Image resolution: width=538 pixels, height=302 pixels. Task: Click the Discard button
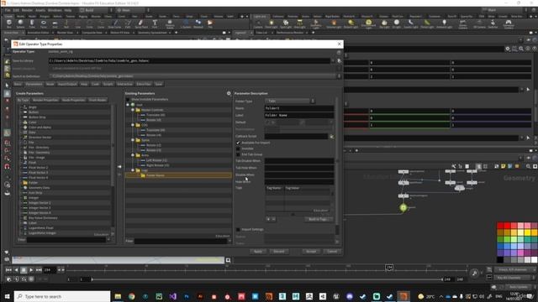point(279,252)
